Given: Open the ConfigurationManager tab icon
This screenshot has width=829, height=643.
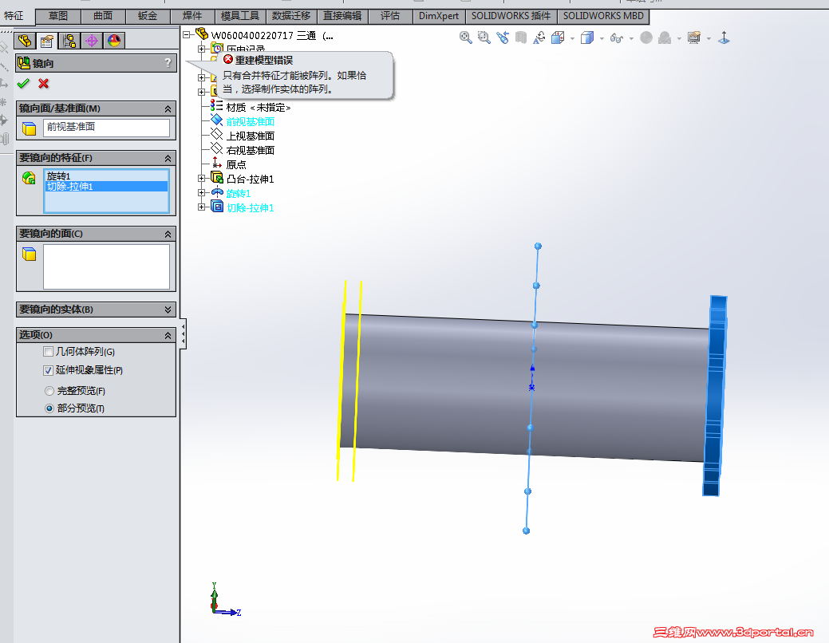Looking at the screenshot, I should (69, 41).
